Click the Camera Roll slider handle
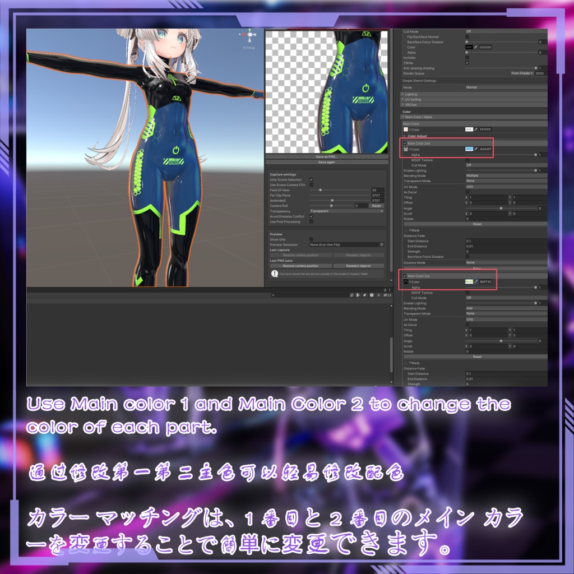This screenshot has height=574, width=574. click(331, 206)
